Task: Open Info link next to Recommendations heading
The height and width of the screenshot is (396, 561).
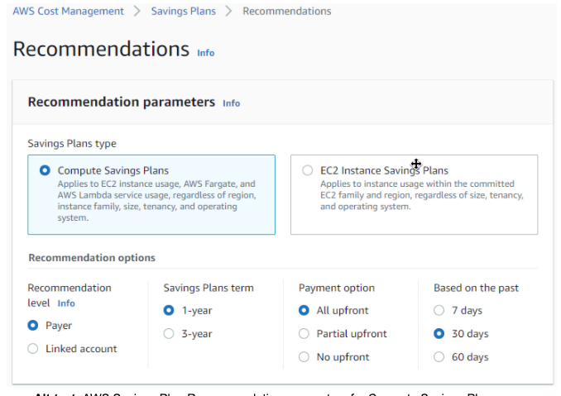Action: [206, 53]
